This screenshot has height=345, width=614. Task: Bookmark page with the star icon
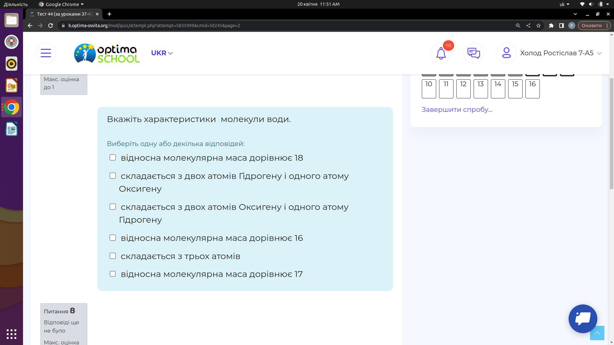(539, 26)
